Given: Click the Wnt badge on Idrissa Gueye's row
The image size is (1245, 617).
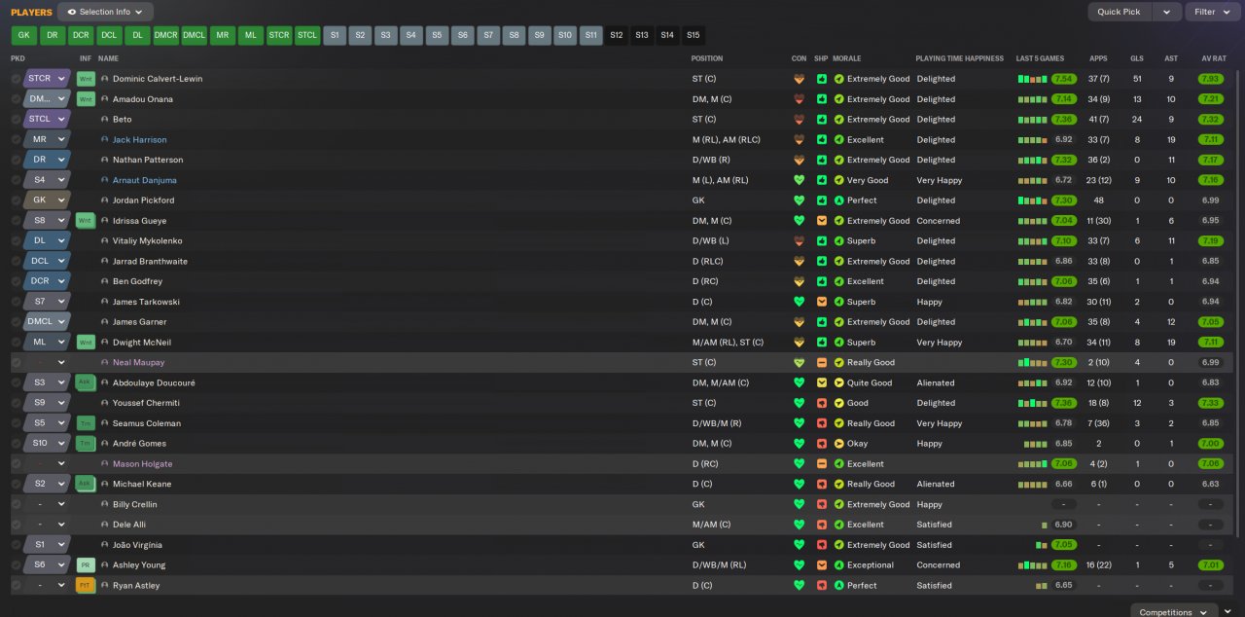Looking at the screenshot, I should tap(85, 221).
